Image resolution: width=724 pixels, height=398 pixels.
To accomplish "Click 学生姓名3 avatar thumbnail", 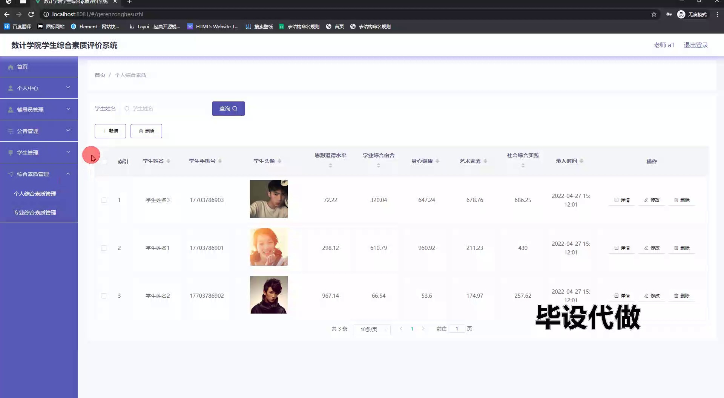I will (269, 199).
